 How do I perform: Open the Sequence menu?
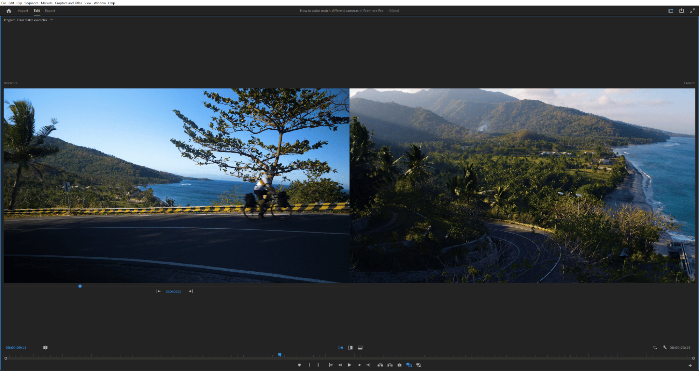[31, 3]
